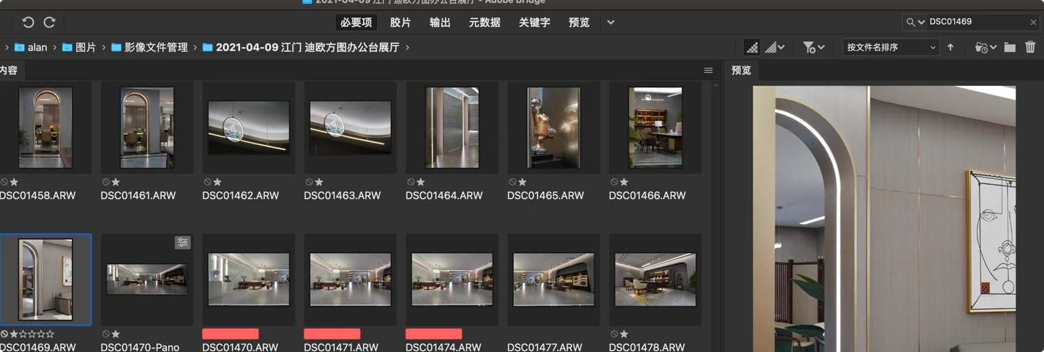Click the star rating on DSC01461.ARW
1044x352 pixels.
[116, 182]
